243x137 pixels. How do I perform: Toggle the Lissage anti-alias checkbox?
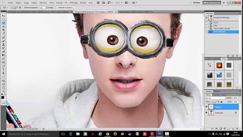click(47, 8)
